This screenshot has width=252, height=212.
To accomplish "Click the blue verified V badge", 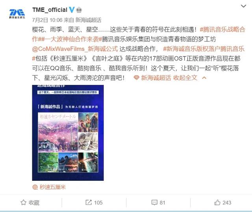I will [72, 9].
